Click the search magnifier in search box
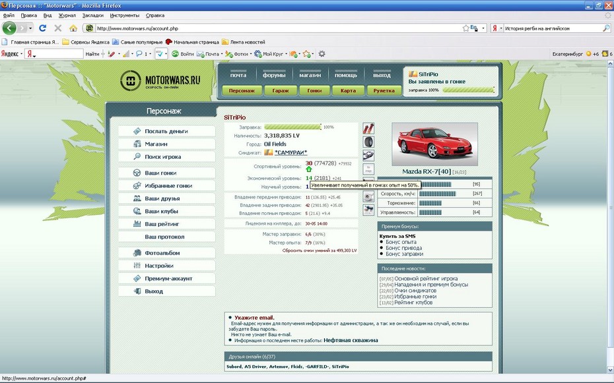Screen dimensions: 614x383 (606, 28)
